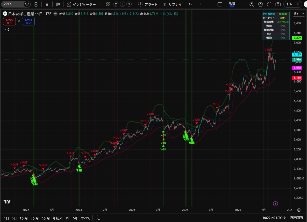
Task: Select the 5年 time range
Action: pos(75,218)
